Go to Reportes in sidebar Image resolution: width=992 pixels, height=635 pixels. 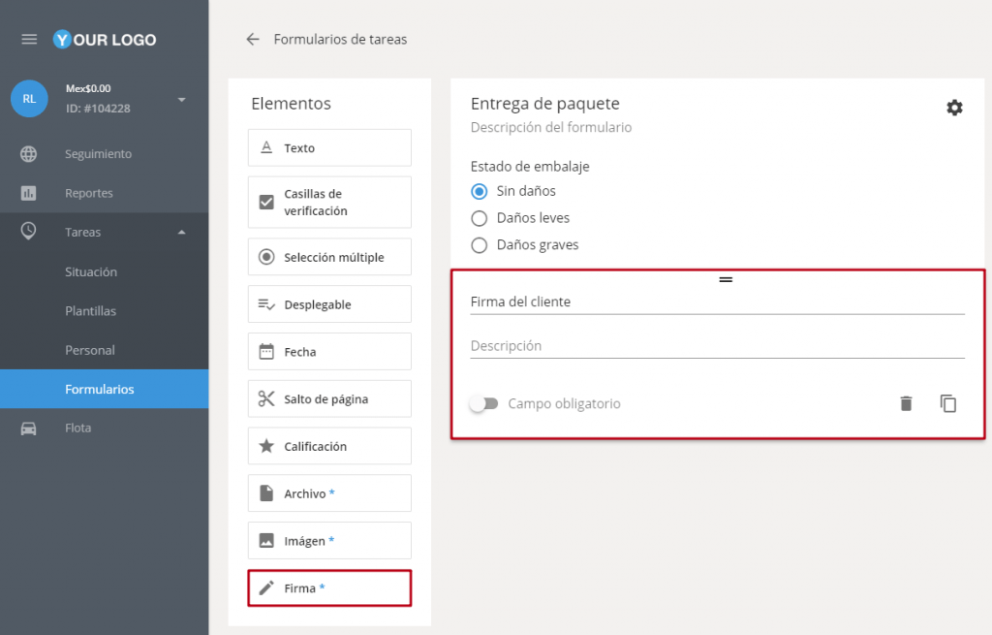click(x=88, y=193)
